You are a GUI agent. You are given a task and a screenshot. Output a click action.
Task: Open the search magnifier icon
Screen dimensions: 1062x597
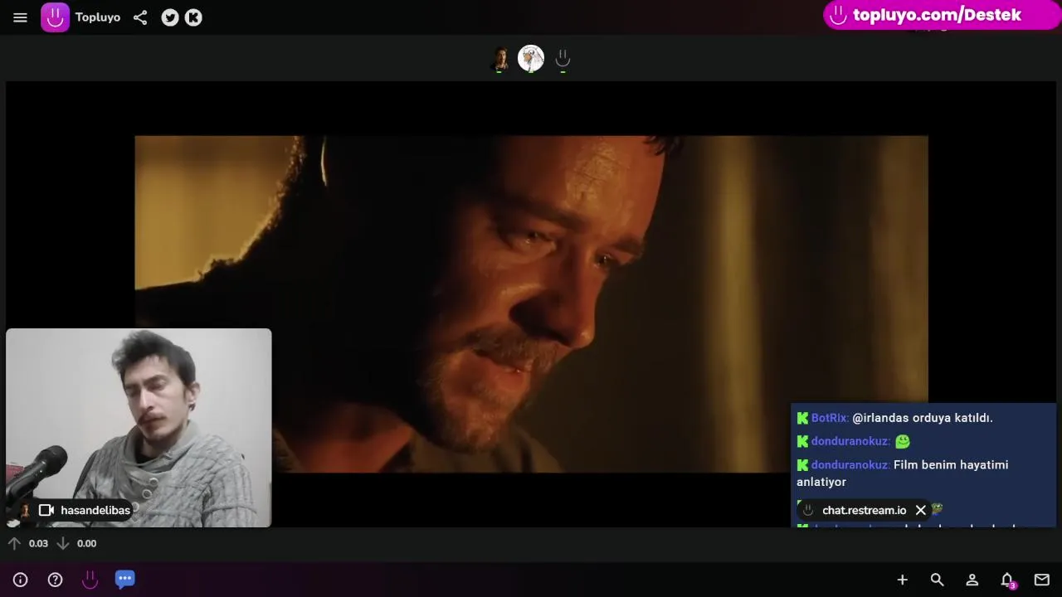(x=937, y=580)
